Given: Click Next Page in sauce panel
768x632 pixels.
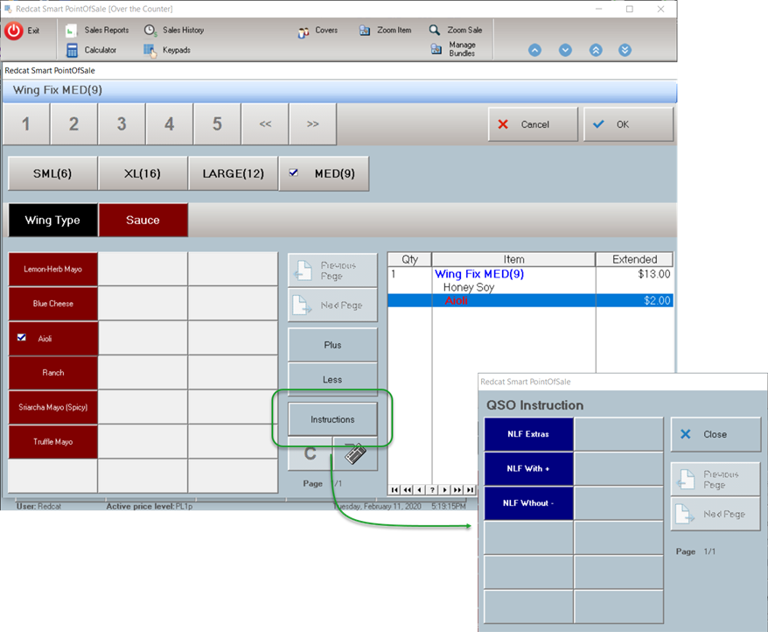Looking at the screenshot, I should tap(332, 305).
